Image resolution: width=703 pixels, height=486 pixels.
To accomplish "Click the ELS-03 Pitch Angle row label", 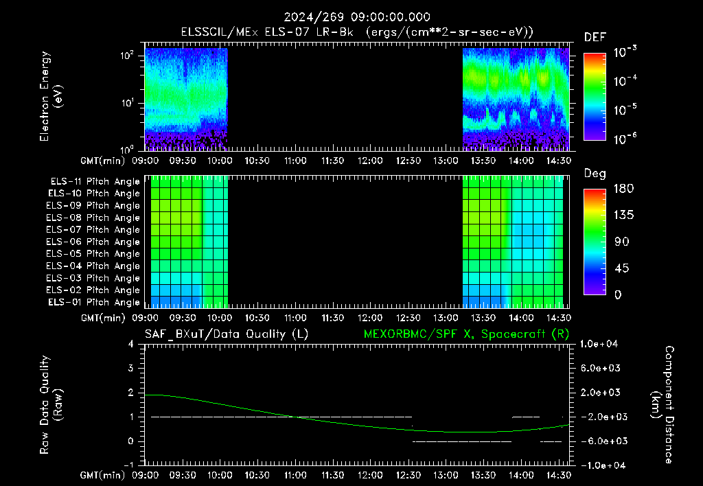I will [93, 279].
